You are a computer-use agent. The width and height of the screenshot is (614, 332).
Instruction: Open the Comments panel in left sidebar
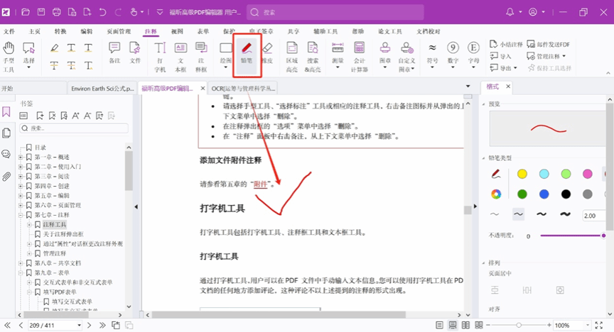(x=6, y=155)
